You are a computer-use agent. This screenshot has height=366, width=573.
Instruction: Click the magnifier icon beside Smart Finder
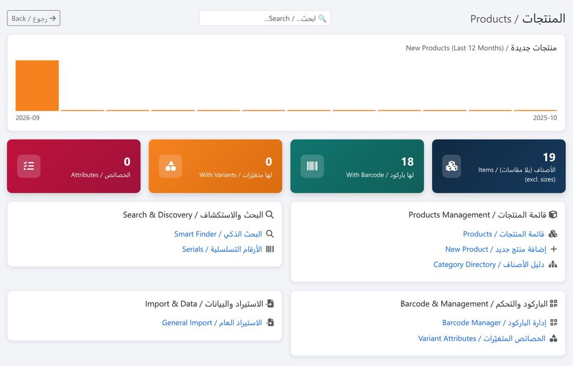(x=270, y=233)
